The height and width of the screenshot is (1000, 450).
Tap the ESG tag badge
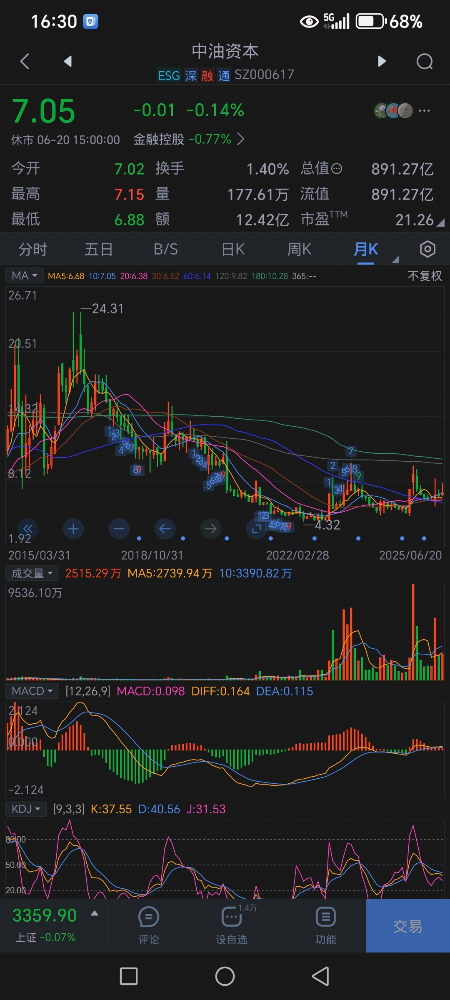169,75
